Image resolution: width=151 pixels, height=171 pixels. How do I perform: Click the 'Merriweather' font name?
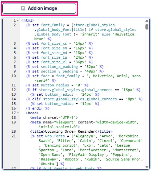click(x=93, y=150)
